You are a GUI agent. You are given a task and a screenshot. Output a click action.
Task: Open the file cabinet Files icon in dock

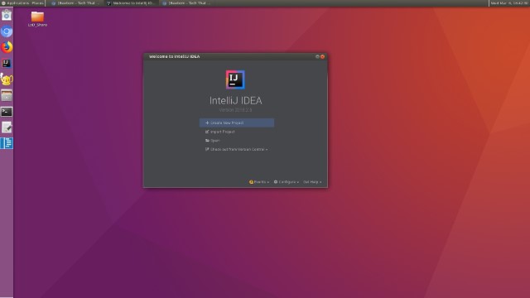coord(7,95)
